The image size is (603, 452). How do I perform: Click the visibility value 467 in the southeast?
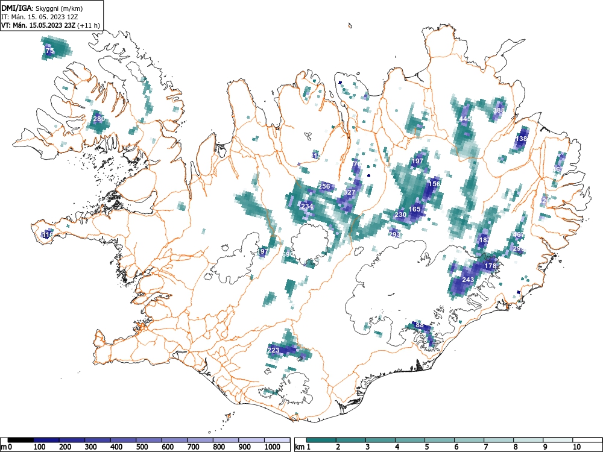tap(519, 234)
